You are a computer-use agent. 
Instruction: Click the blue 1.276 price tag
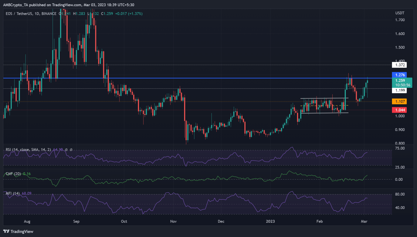click(x=400, y=75)
